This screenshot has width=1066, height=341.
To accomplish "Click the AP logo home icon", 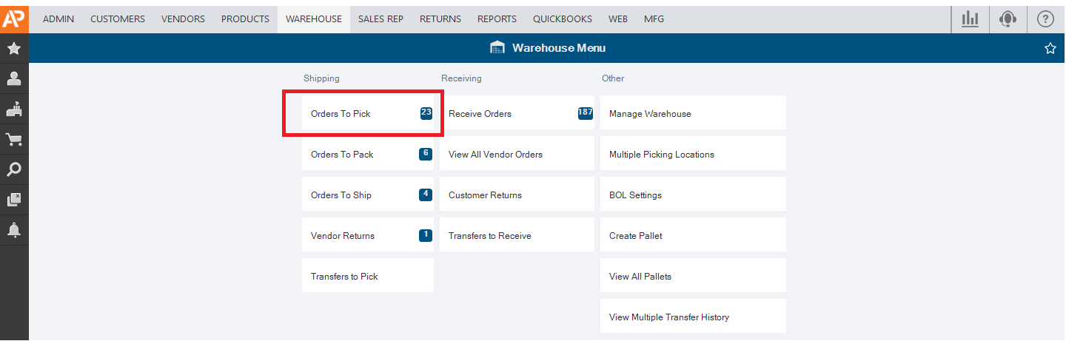I will tap(14, 19).
